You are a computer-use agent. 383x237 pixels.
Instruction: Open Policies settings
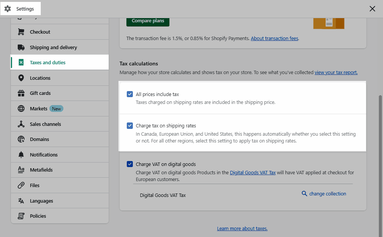60,216
